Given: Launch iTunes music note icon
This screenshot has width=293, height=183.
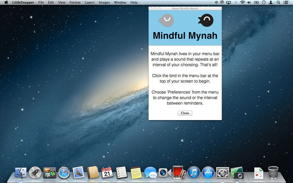Looking at the screenshot, I should point(194,172).
